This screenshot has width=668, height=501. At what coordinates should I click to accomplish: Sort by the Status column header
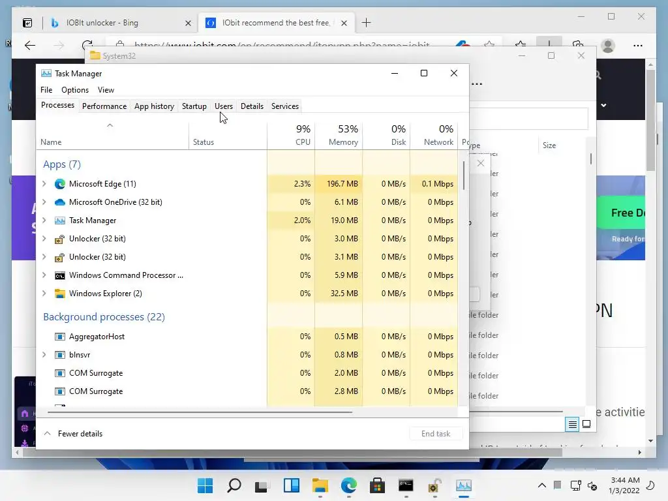tap(228, 136)
